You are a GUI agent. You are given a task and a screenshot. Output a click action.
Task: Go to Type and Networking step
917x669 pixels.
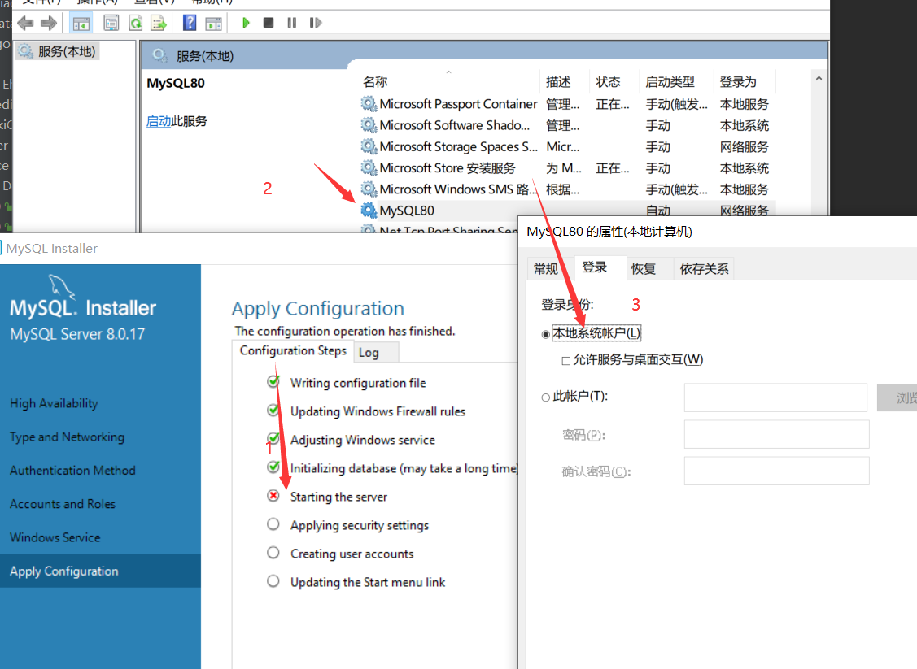67,437
